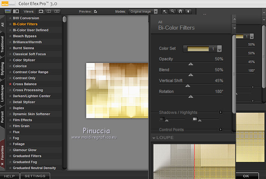Click the Loupe preview area
The width and height of the screenshot is (266, 179).
tap(194, 161)
